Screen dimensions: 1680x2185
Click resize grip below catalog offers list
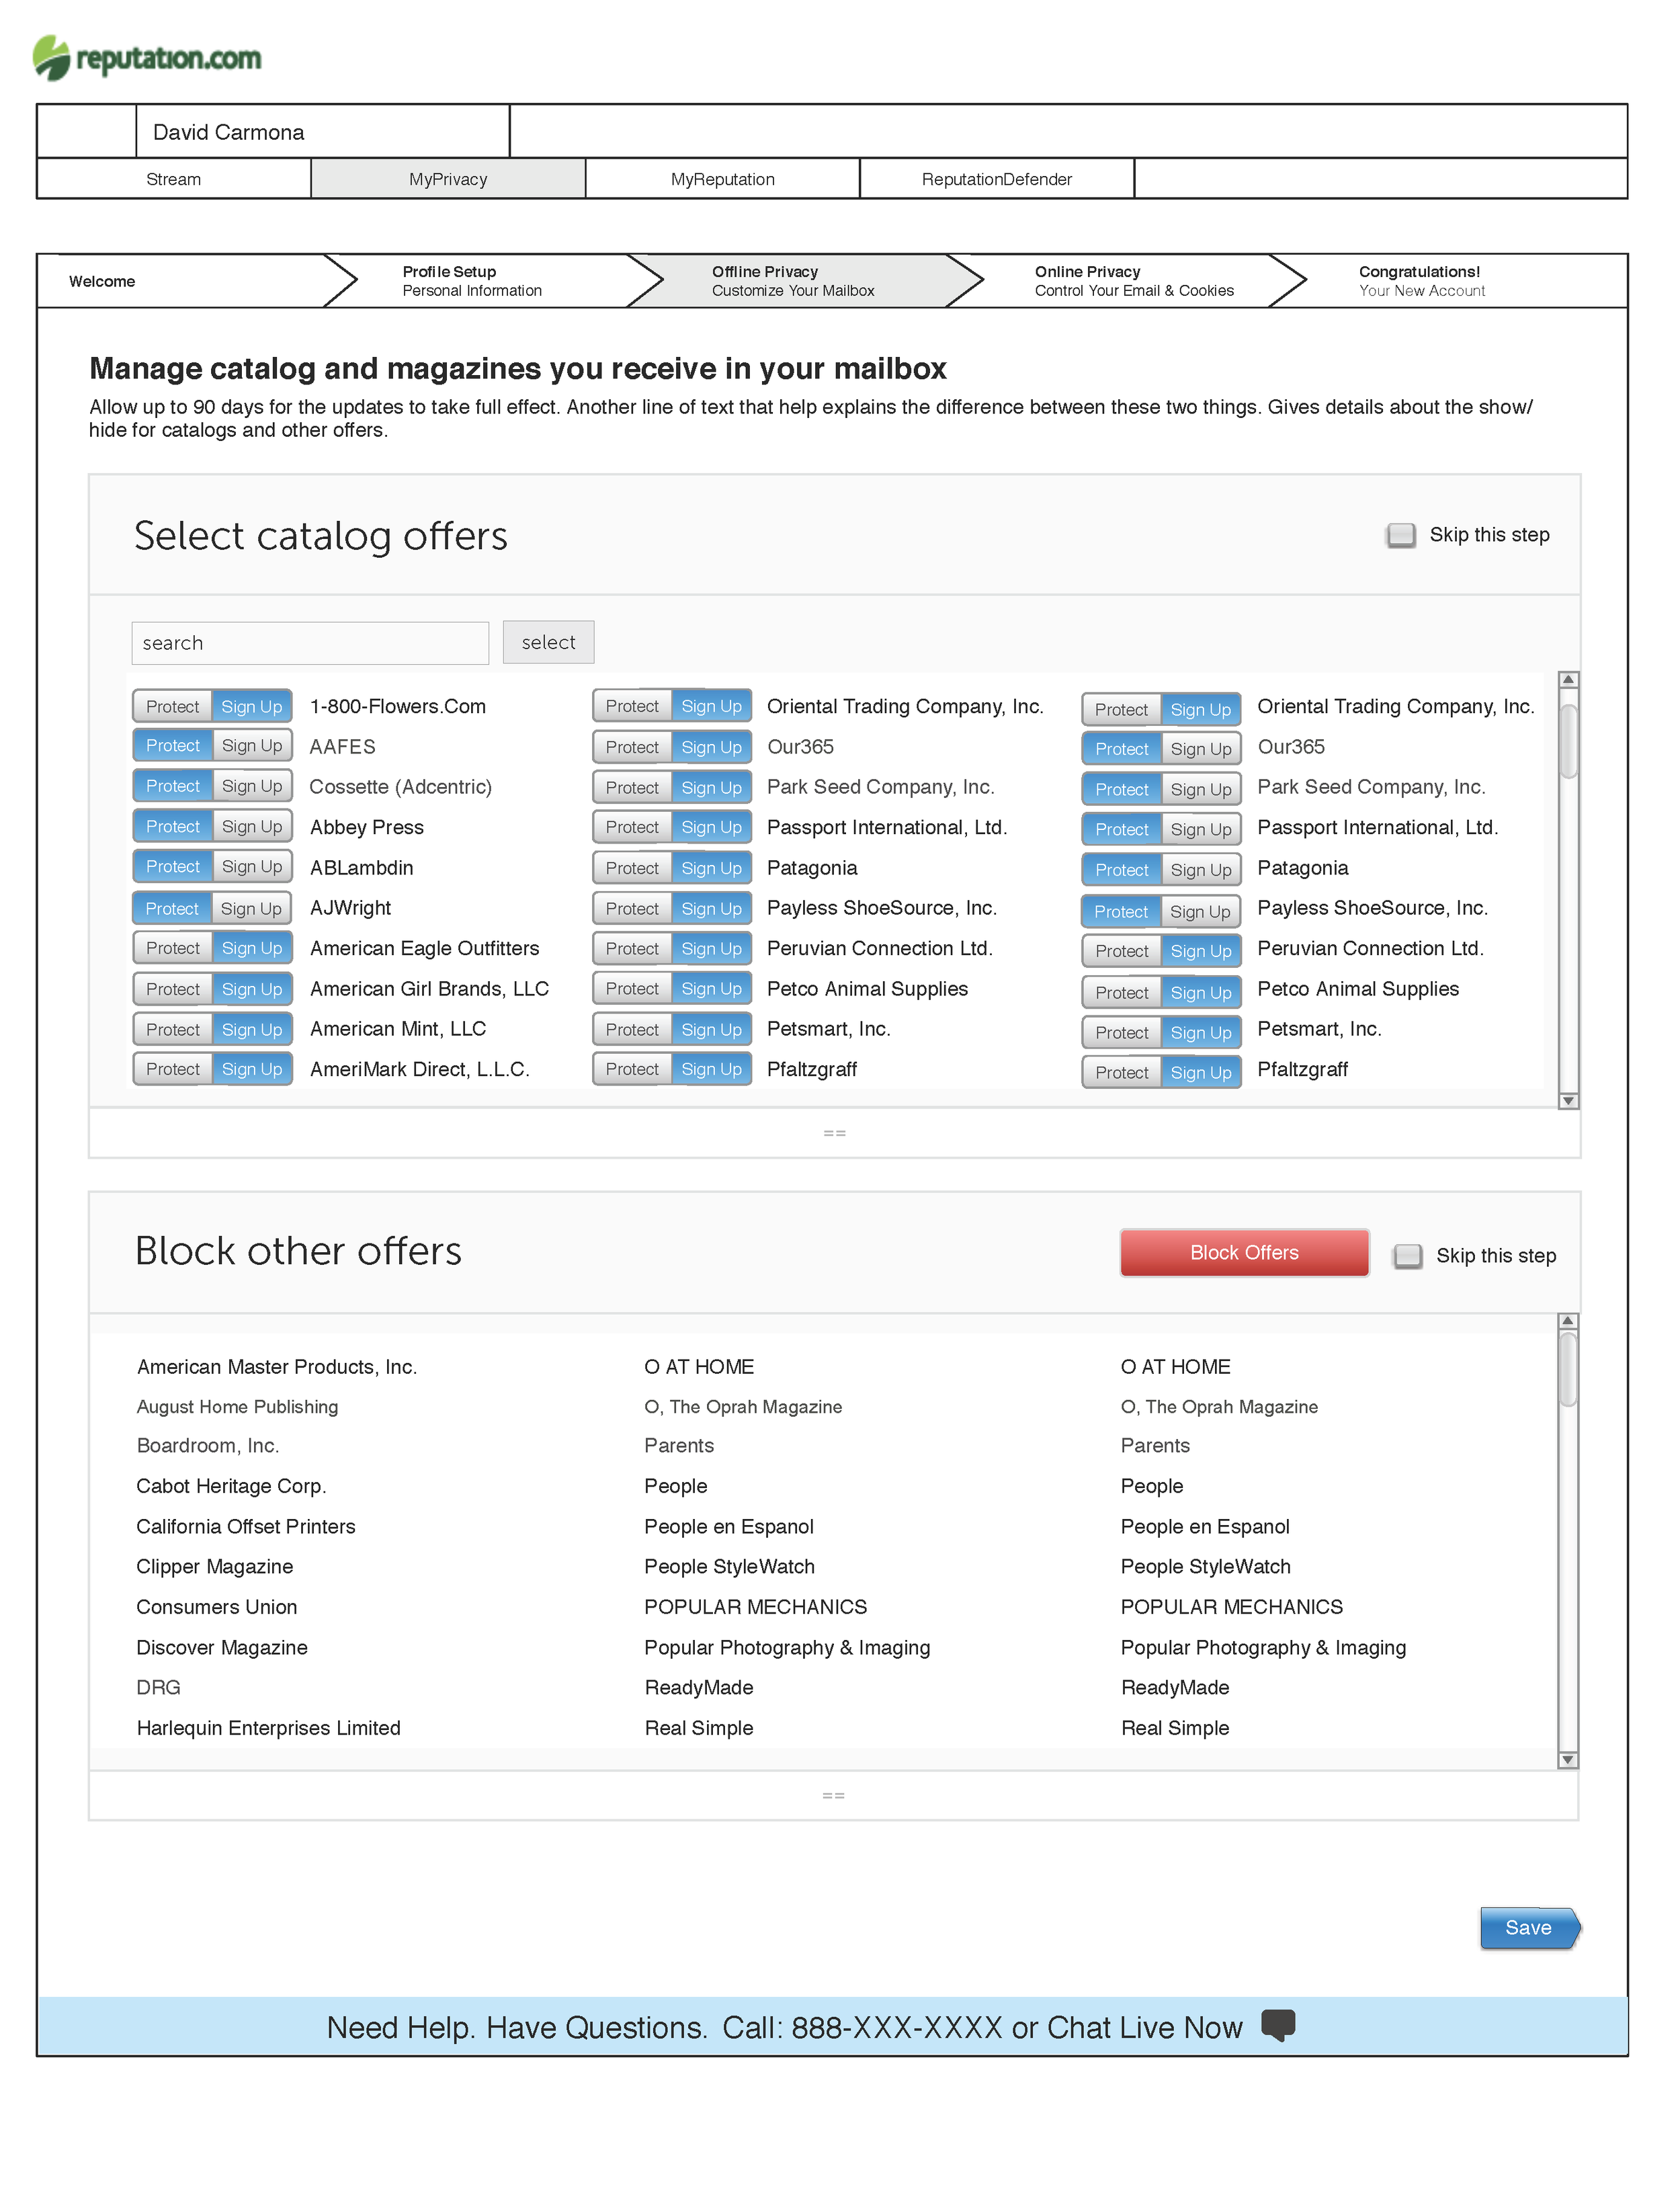[835, 1133]
